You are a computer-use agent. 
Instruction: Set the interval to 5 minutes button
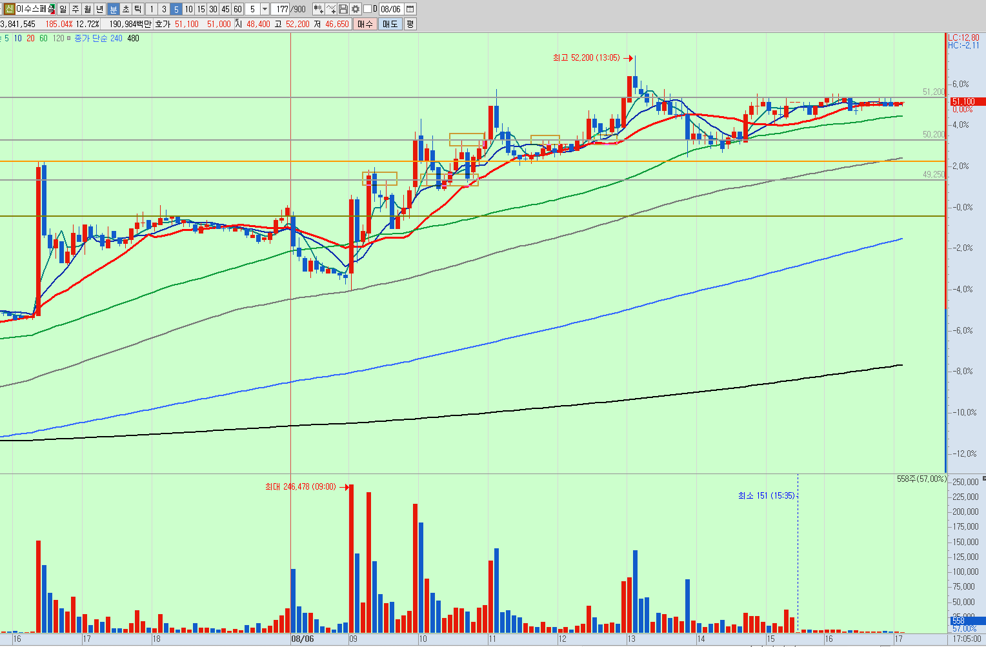[176, 9]
